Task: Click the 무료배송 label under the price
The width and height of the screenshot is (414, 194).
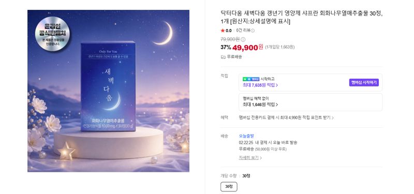Action: click(x=234, y=57)
